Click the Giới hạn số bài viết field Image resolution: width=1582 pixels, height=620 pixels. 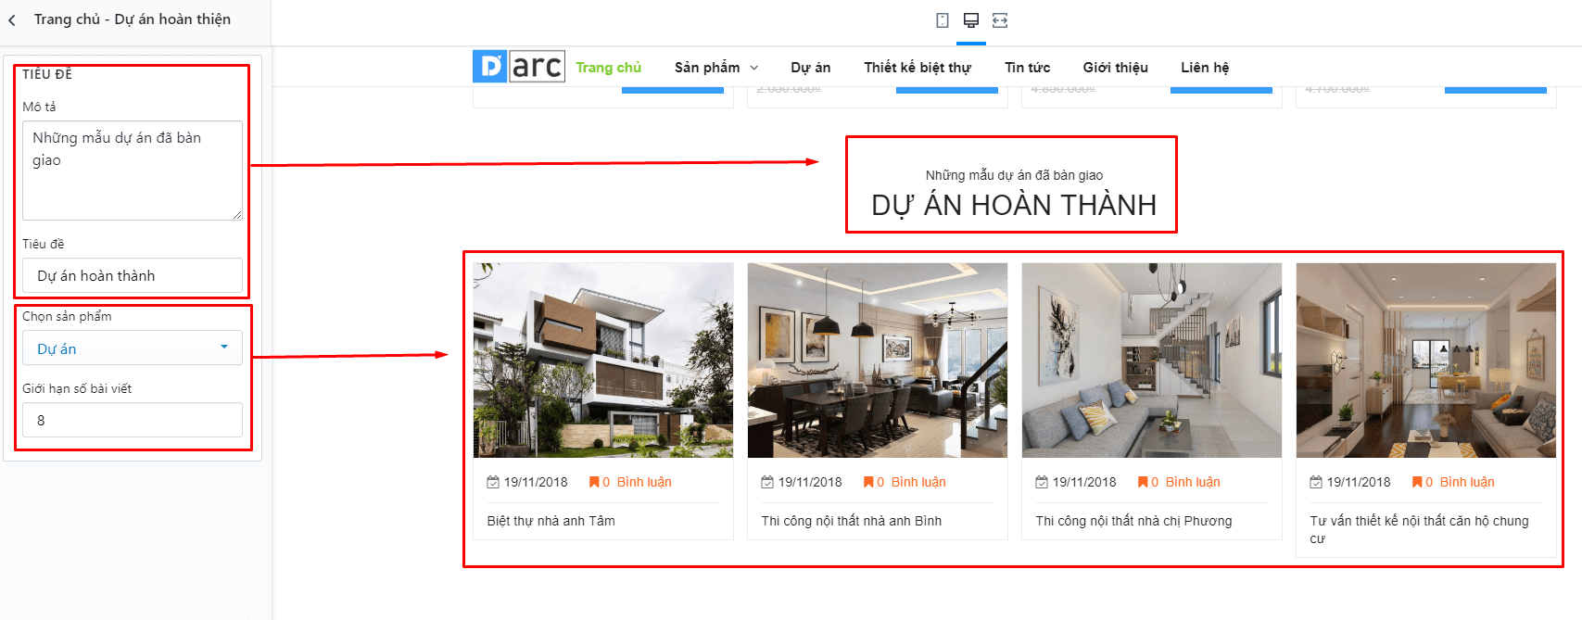pos(133,420)
